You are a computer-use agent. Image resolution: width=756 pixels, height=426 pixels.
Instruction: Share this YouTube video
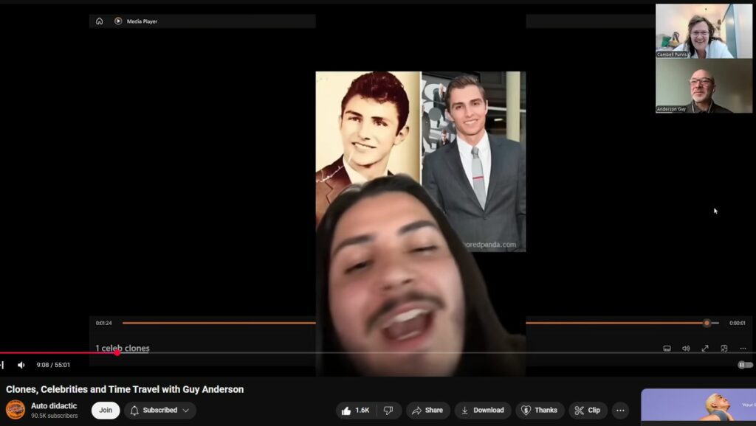tap(427, 410)
